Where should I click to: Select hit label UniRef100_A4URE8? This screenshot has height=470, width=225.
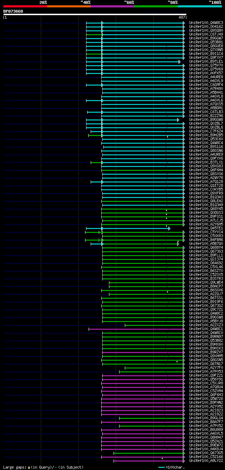pyautogui.click(x=206, y=77)
